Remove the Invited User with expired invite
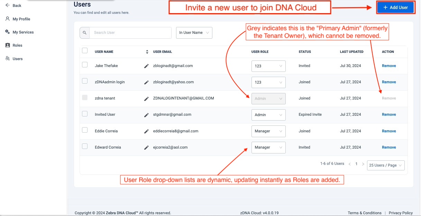This screenshot has height=216, width=421. (x=389, y=115)
